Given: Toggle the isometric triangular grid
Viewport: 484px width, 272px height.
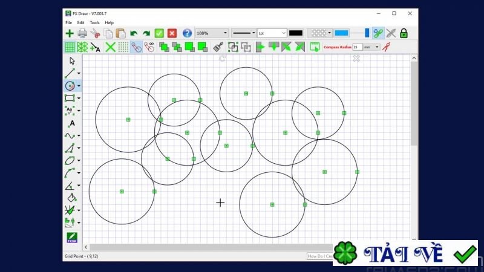Looking at the screenshot, I should (82, 47).
